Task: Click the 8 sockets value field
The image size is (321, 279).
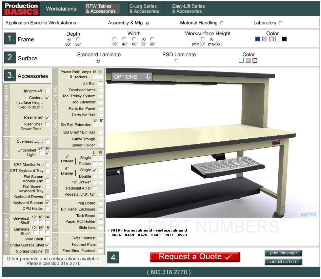Action: pos(71,77)
